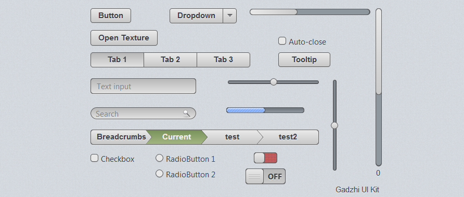Focus the Text input field

143,86
